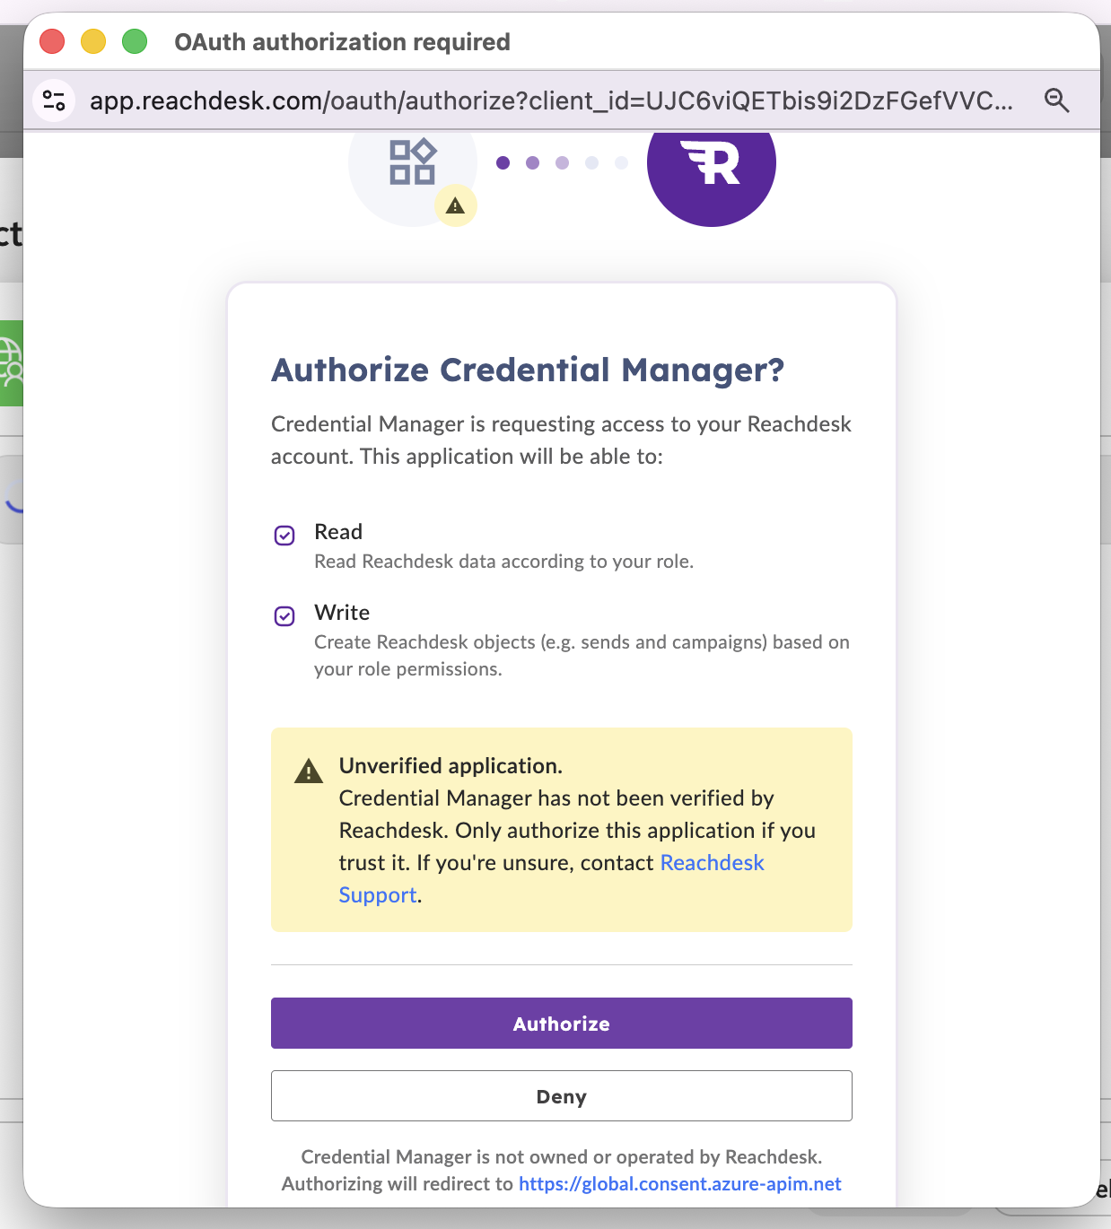This screenshot has width=1111, height=1229.
Task: Select the address bar URL field
Action: [551, 100]
